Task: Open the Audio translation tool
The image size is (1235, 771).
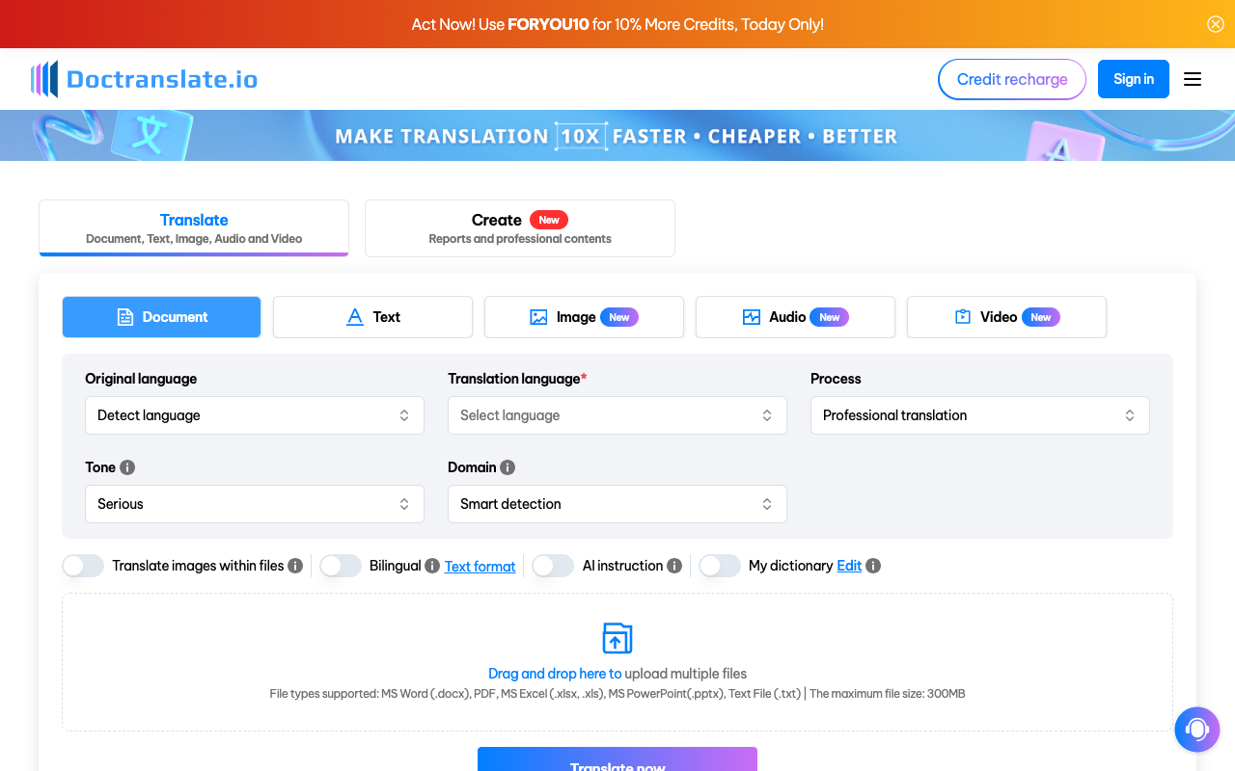Action: point(752,316)
